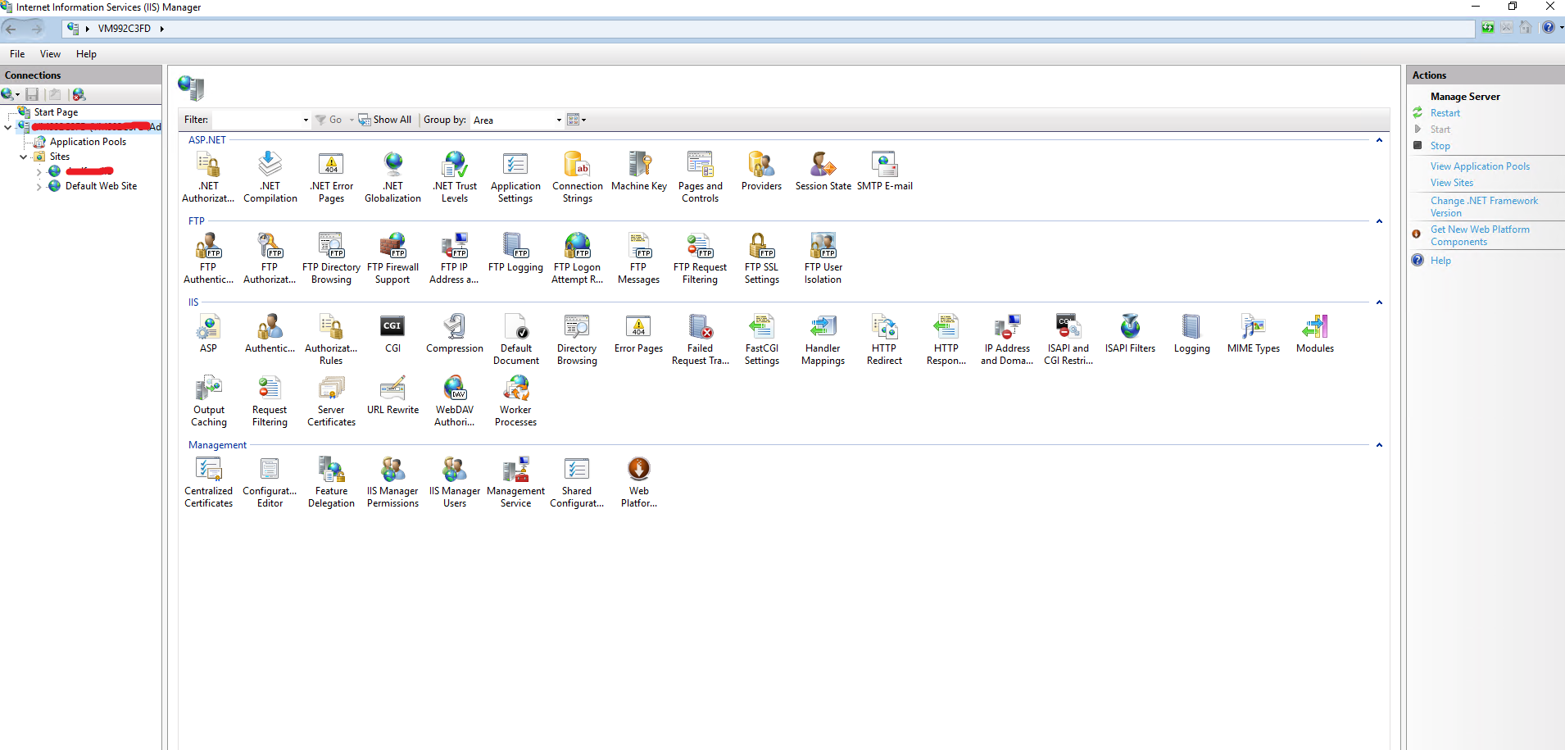Screen dimensions: 1565x750
Task: Select Application Pools in Connections tree
Action: click(x=88, y=142)
